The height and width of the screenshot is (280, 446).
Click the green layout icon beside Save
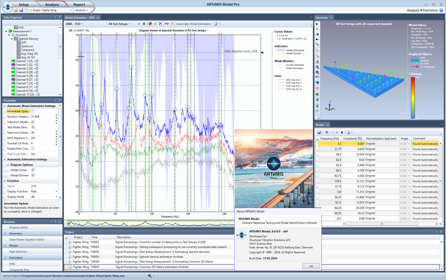click(26, 10)
